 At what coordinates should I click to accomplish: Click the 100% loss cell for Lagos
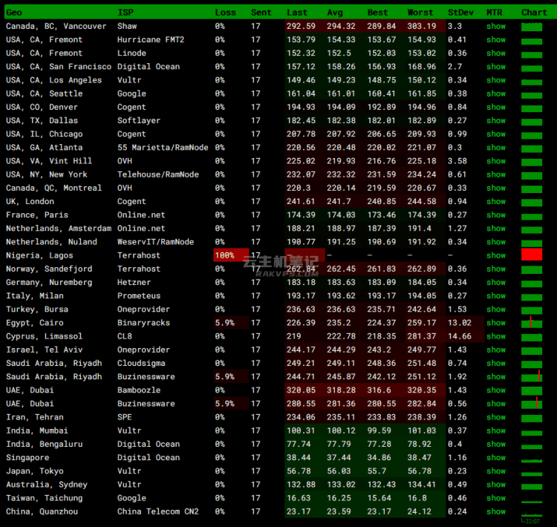pyautogui.click(x=231, y=255)
